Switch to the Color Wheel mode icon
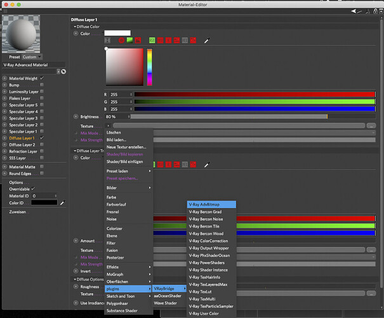Viewport: 384px width, 318px height. pyautogui.click(x=121, y=40)
